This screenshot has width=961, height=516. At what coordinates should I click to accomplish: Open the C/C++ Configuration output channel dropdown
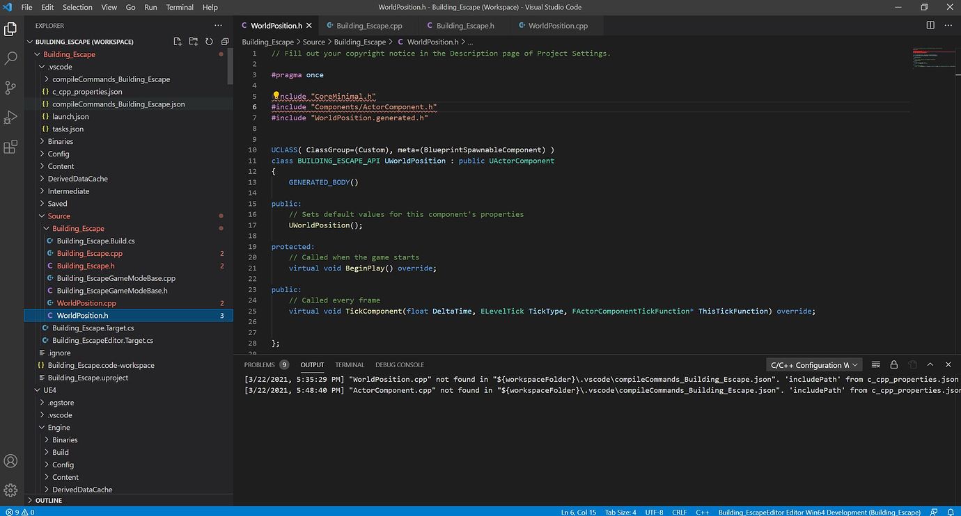[x=813, y=365]
